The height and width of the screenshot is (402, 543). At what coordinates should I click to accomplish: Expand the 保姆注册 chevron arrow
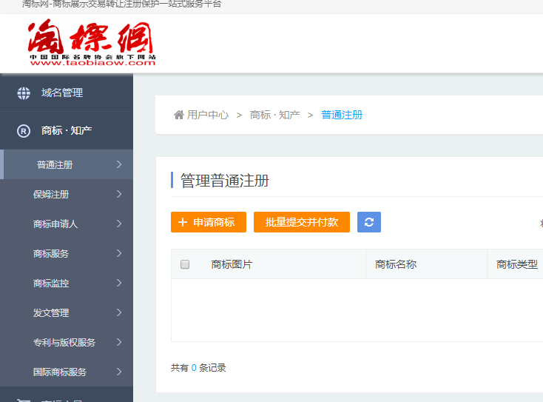119,195
